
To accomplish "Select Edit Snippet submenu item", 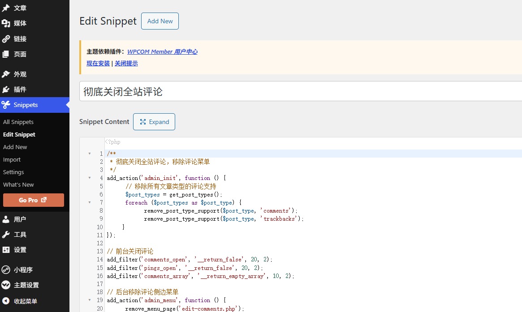I will click(x=19, y=134).
